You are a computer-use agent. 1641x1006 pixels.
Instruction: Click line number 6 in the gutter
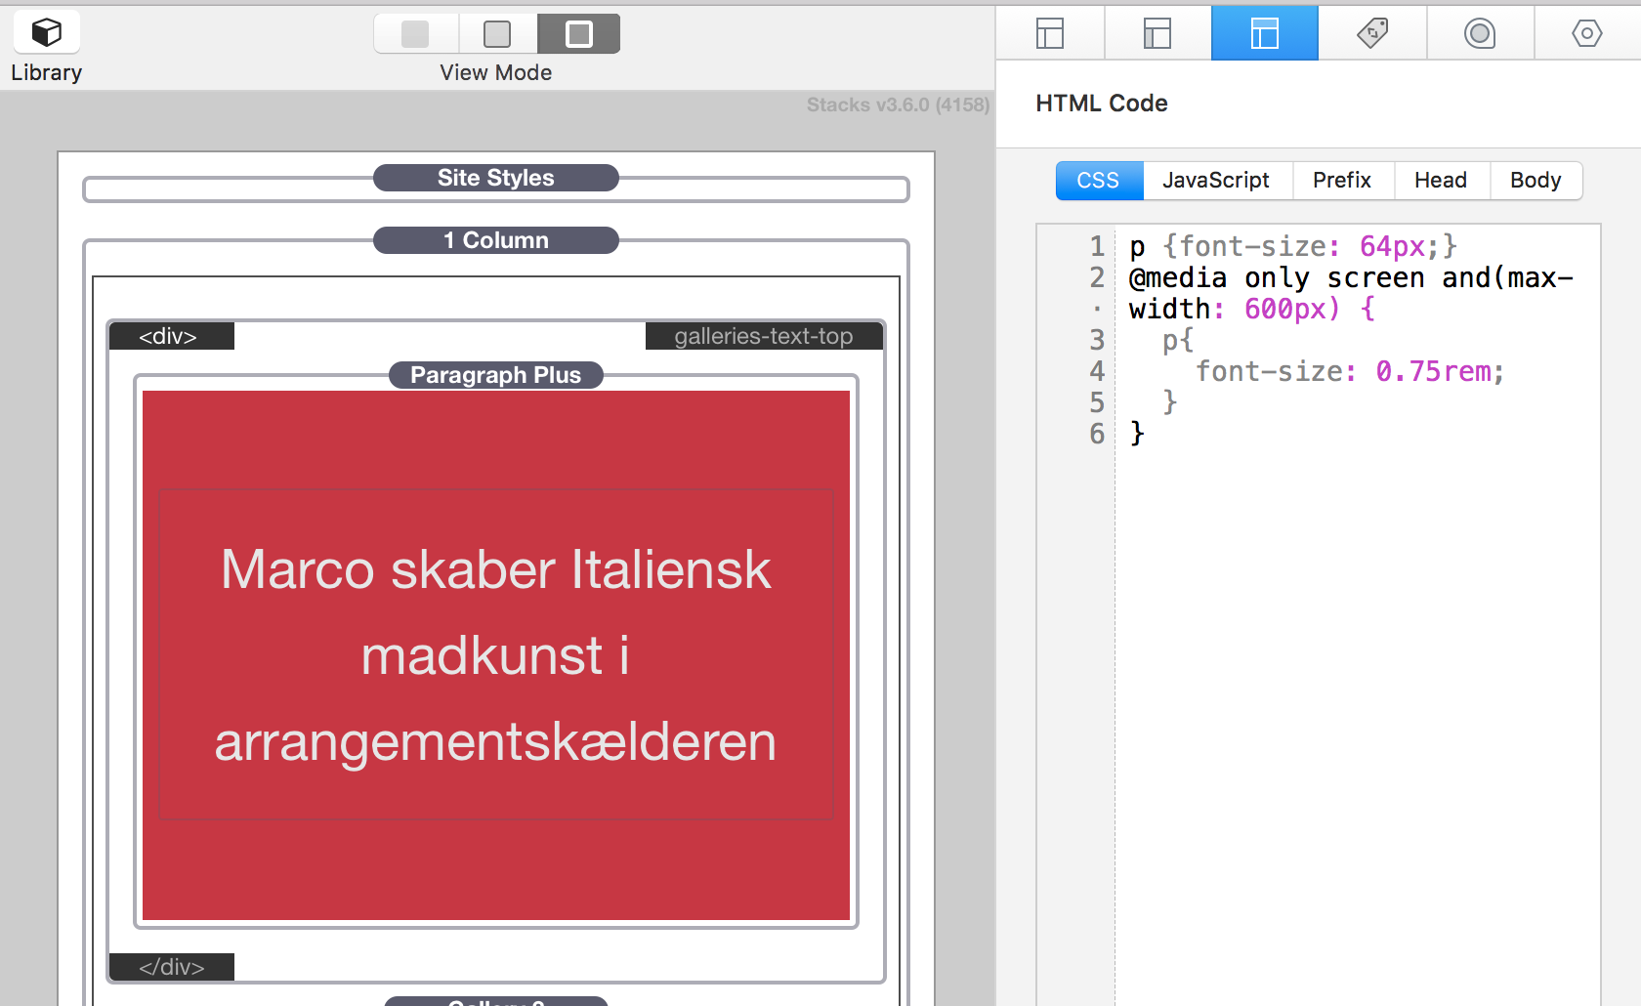tap(1097, 435)
